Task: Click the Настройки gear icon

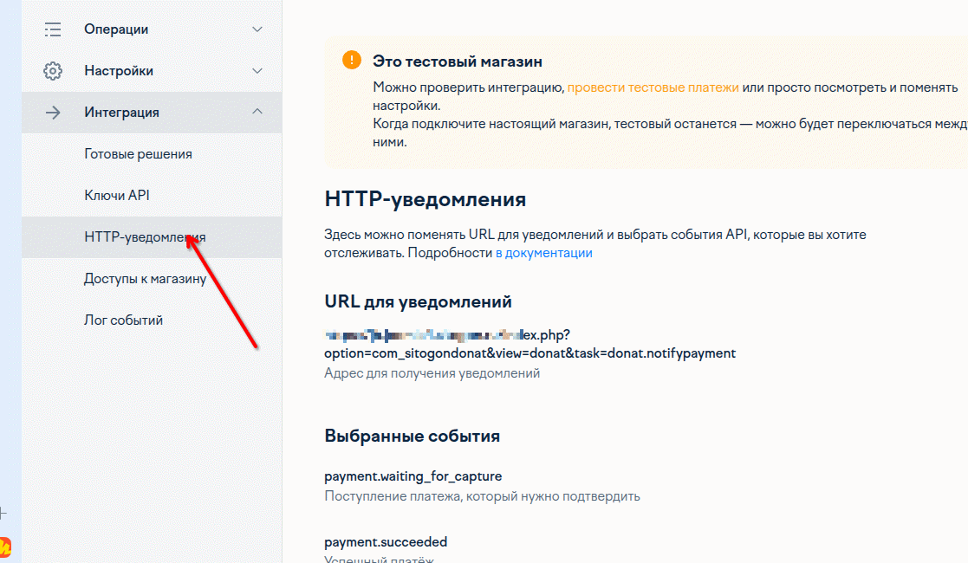Action: pyautogui.click(x=53, y=71)
